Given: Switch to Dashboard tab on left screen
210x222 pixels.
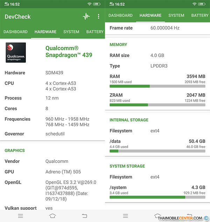Looking at the screenshot, I should point(15,32).
